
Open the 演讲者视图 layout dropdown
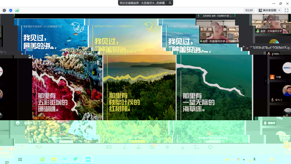point(269,10)
